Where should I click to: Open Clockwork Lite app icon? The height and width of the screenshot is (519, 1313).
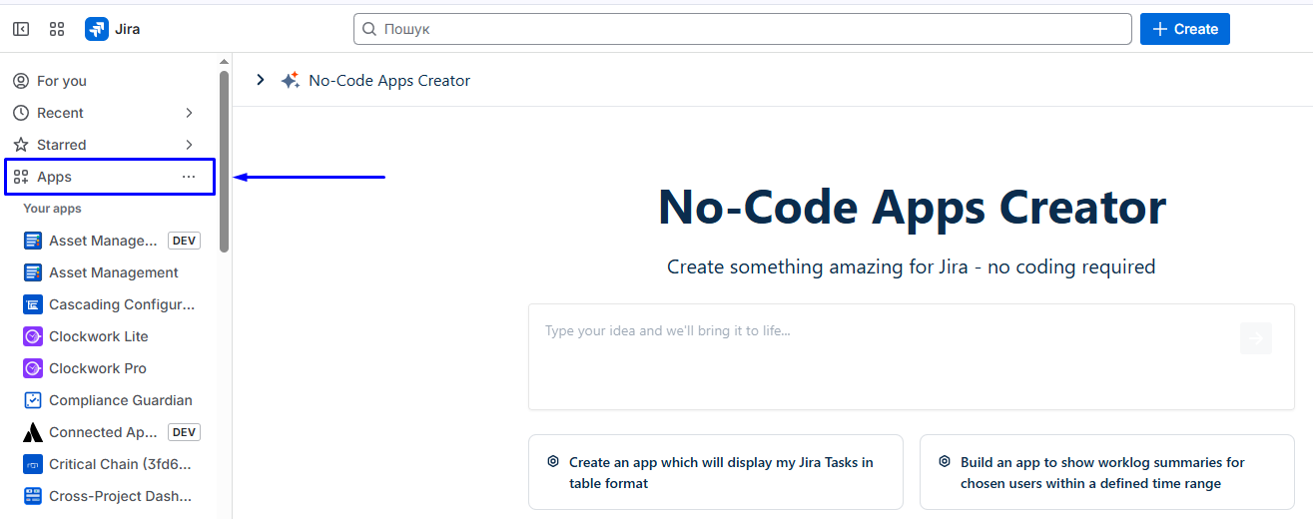tap(33, 336)
